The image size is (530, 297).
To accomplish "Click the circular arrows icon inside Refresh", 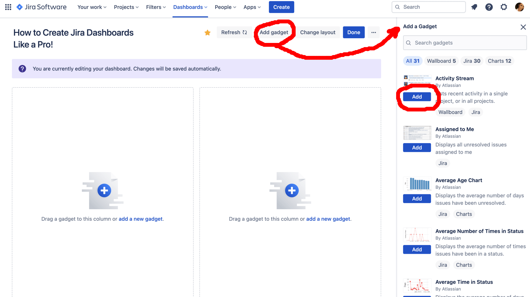I will tap(245, 32).
